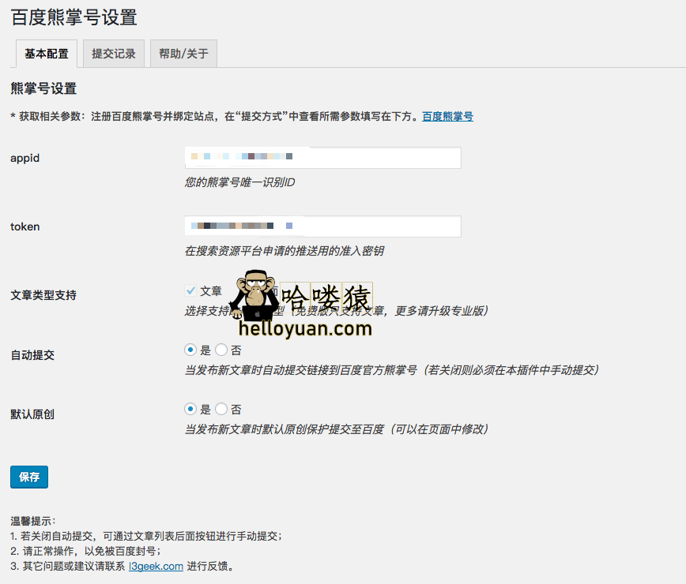The width and height of the screenshot is (686, 584).
Task: Toggle the 文章 checkbox
Action: (190, 290)
